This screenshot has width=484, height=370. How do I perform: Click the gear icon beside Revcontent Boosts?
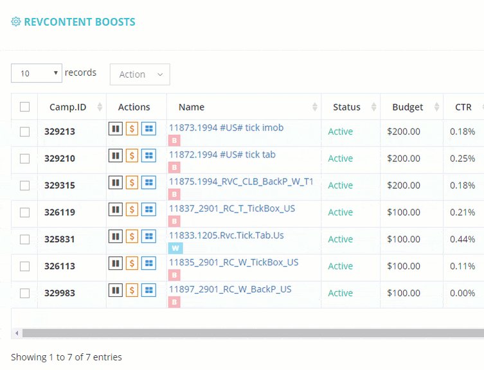click(x=15, y=22)
